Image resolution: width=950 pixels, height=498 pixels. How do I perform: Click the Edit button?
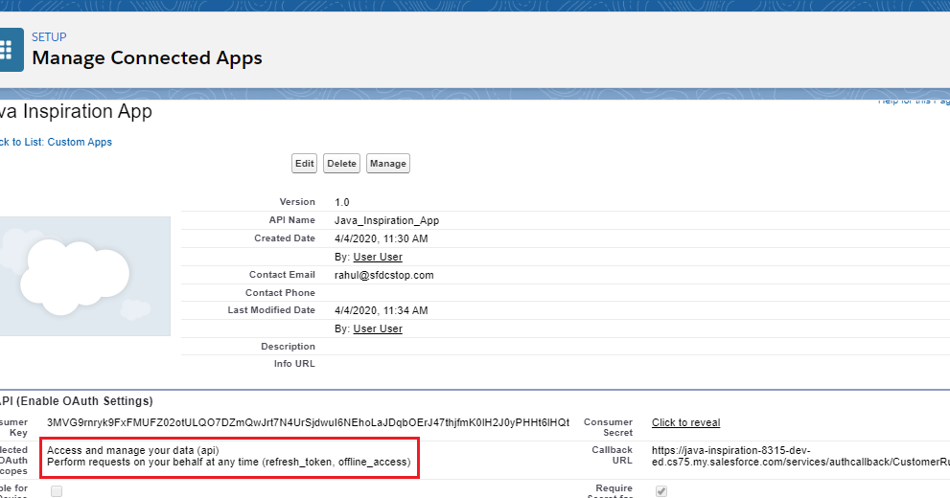click(x=304, y=164)
